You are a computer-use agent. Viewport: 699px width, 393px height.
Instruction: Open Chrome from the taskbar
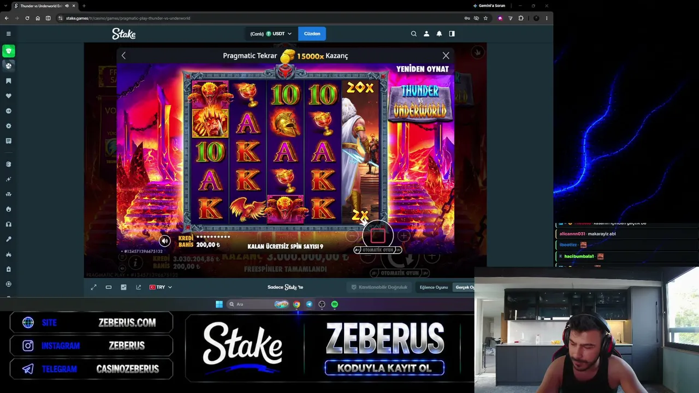tap(297, 304)
